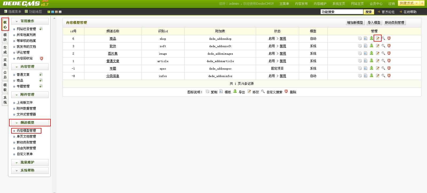
Task: Click 注销 to log out
Action: point(391,4)
